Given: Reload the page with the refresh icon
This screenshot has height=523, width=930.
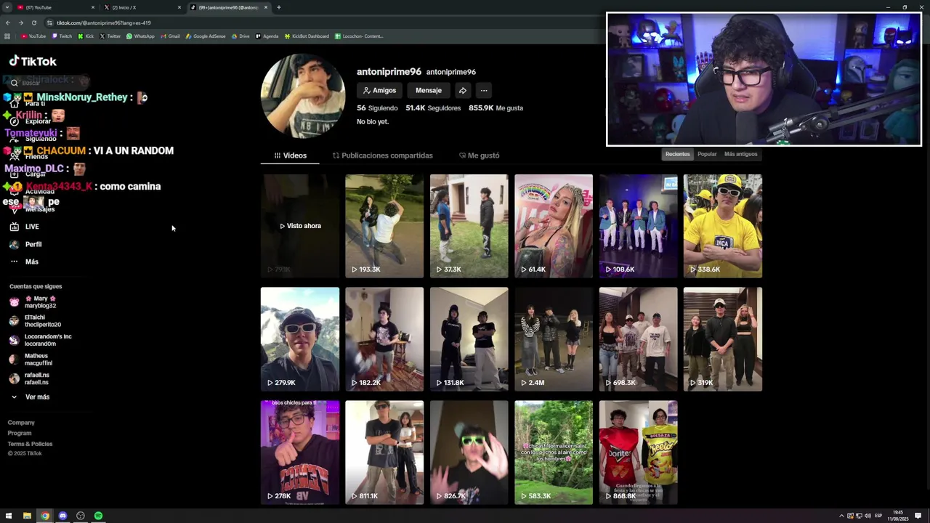Looking at the screenshot, I should [x=33, y=23].
